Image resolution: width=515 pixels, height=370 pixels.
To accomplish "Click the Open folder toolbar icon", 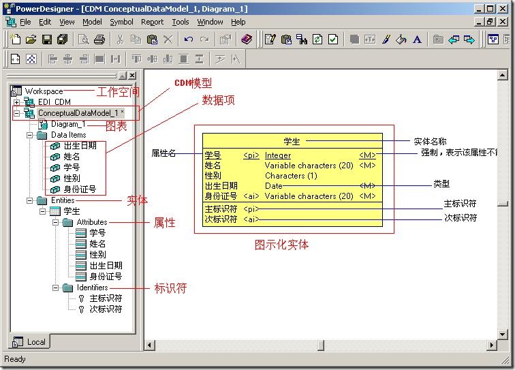I will 31,40.
